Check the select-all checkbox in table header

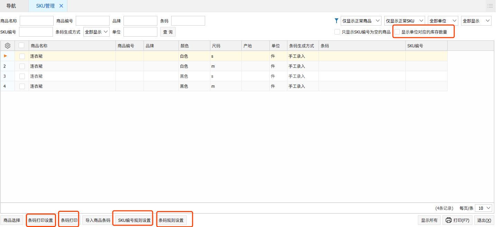(x=22, y=45)
